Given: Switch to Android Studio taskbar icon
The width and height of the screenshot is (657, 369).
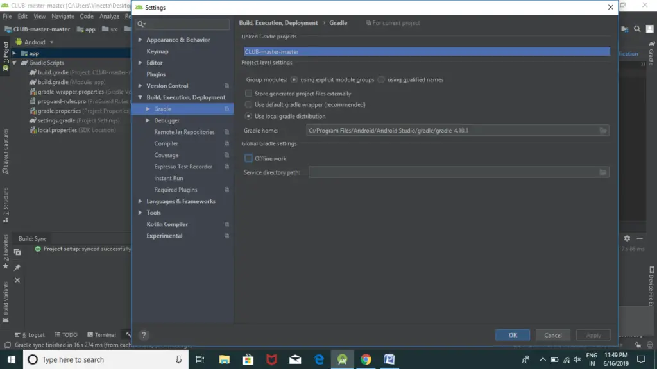Looking at the screenshot, I should tap(343, 359).
